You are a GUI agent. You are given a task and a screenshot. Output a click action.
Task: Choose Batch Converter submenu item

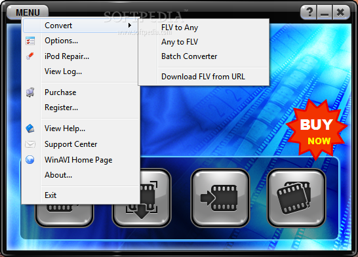pos(203,56)
